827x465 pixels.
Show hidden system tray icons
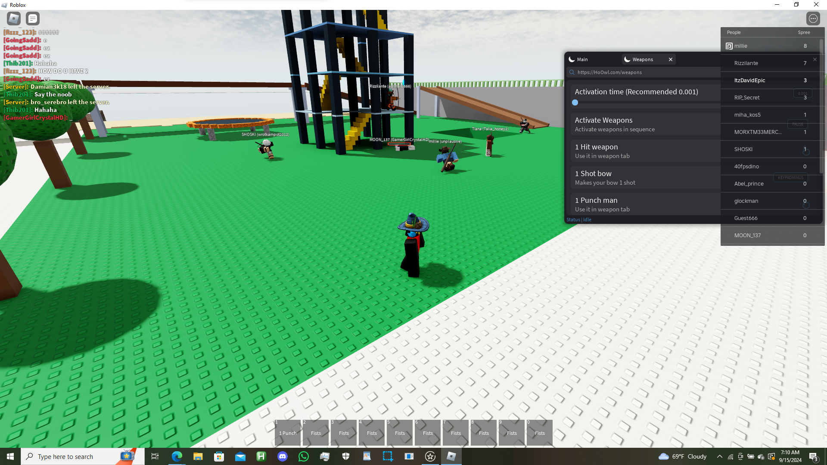tap(720, 456)
